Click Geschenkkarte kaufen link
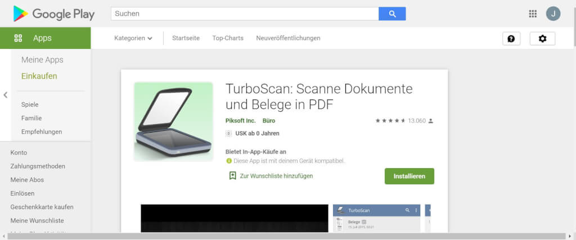 (42, 207)
